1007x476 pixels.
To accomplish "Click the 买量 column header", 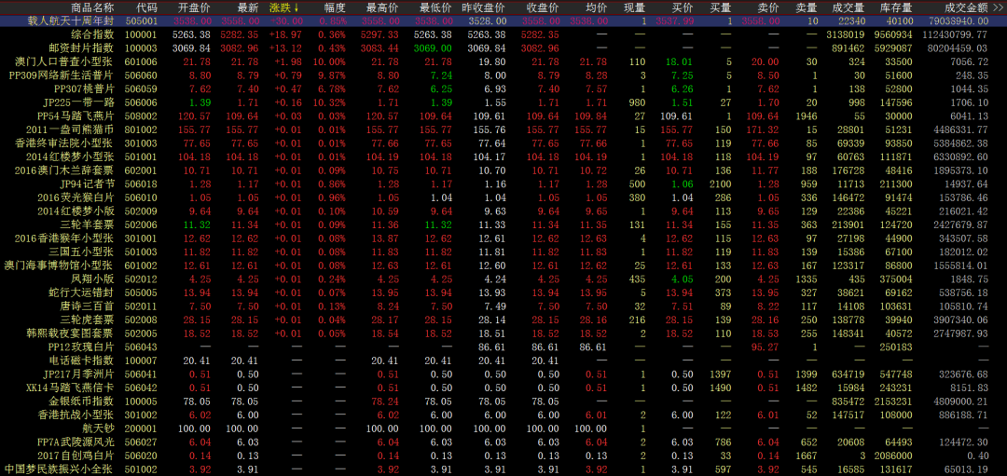I will pyautogui.click(x=721, y=8).
